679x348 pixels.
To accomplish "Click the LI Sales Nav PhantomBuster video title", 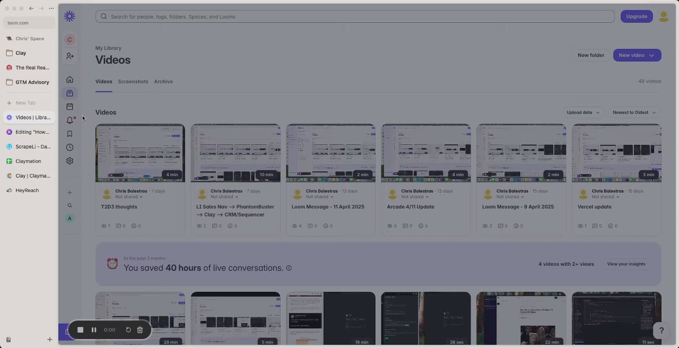I will (235, 211).
